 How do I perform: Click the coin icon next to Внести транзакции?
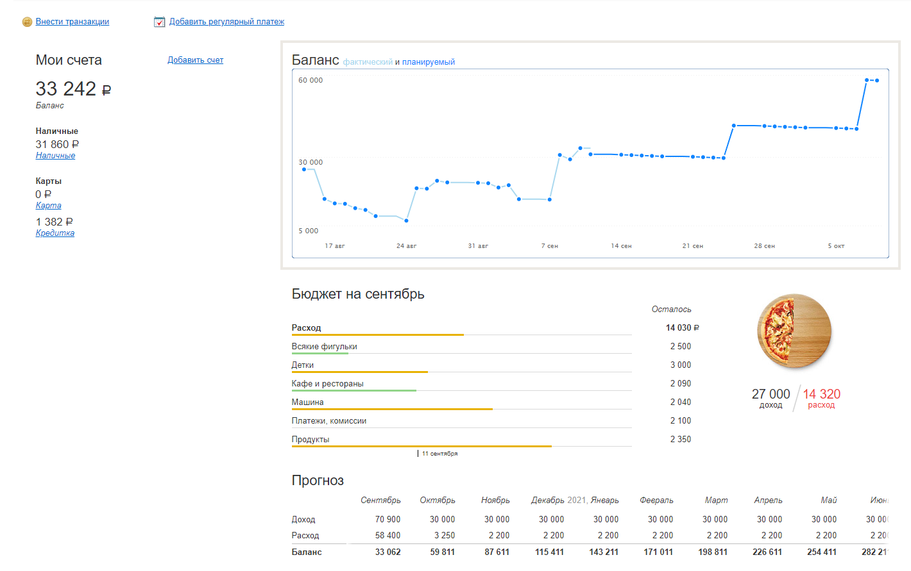[x=27, y=22]
